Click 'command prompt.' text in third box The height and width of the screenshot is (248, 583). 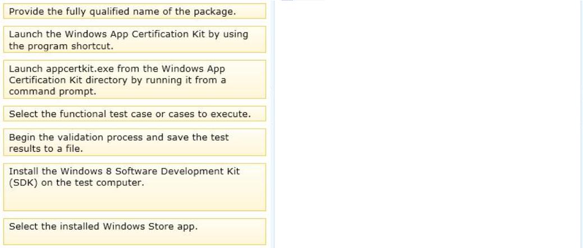tap(52, 92)
